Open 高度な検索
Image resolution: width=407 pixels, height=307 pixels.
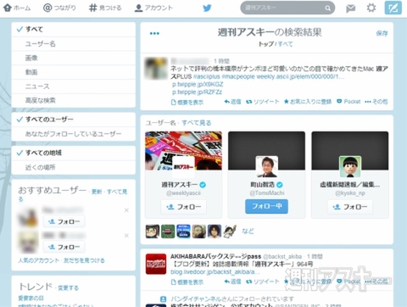click(x=74, y=100)
